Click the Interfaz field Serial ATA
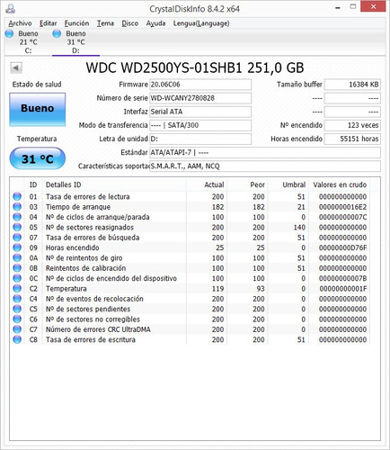Viewport: 390px width, 450px height. (200, 112)
